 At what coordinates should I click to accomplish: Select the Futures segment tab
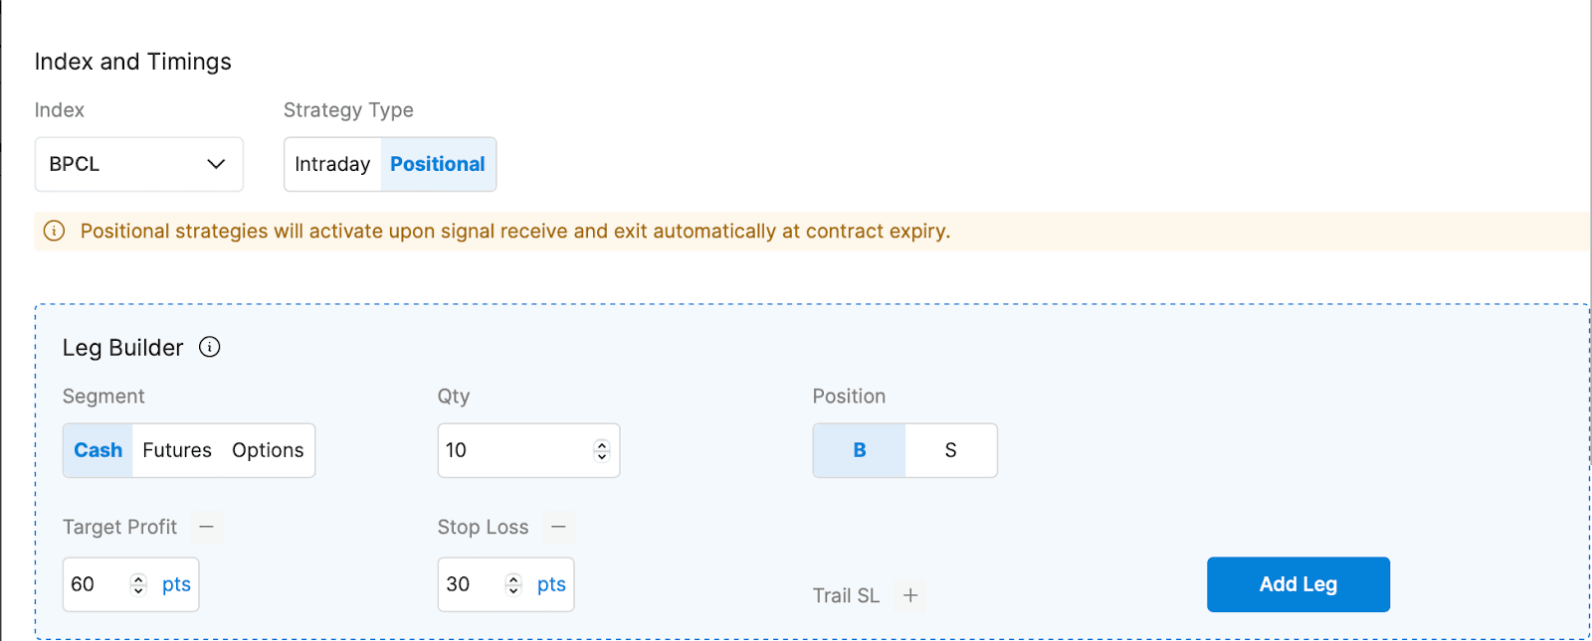click(176, 450)
